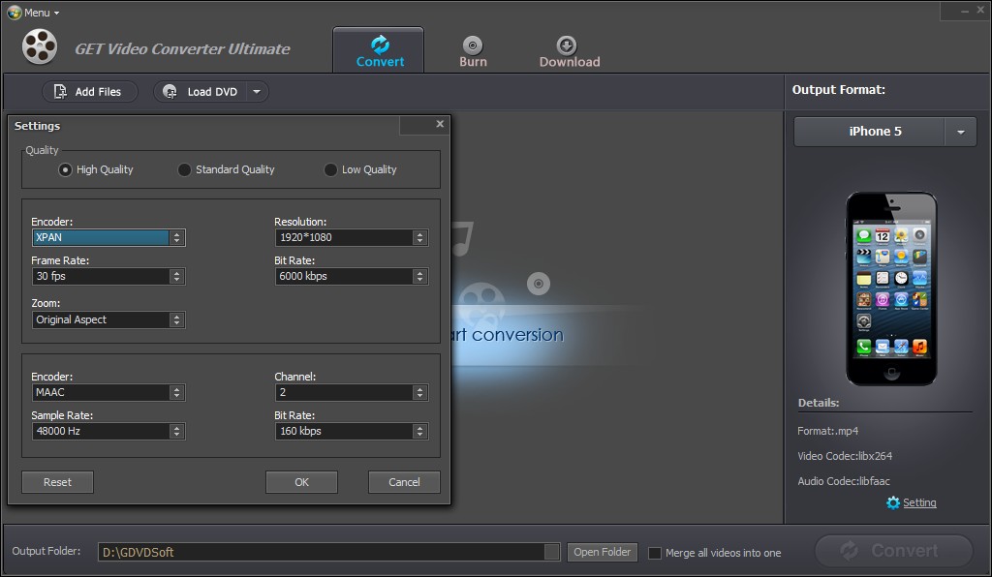The image size is (992, 577).
Task: Click the iPhone 5 device preview image
Action: click(x=891, y=288)
